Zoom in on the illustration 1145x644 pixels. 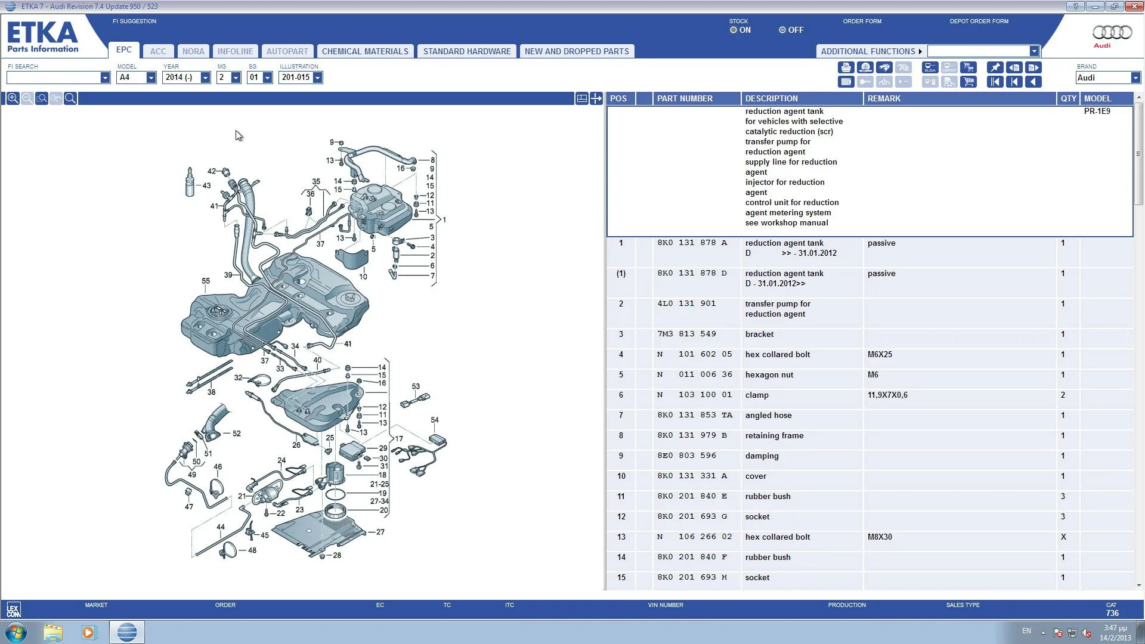(x=13, y=98)
